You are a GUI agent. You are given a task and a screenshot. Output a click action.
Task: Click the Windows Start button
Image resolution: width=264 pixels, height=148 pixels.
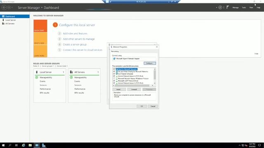(3, 145)
